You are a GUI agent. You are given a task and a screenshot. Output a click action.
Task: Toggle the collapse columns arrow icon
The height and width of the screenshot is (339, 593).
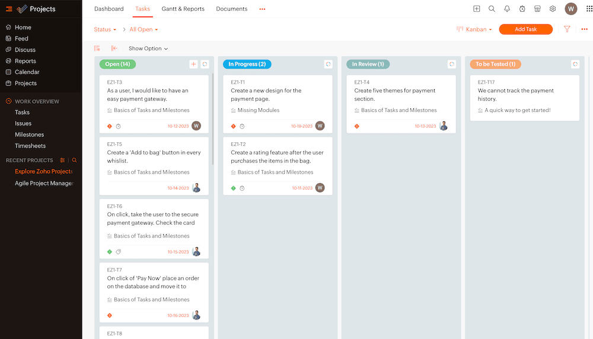[x=114, y=49]
